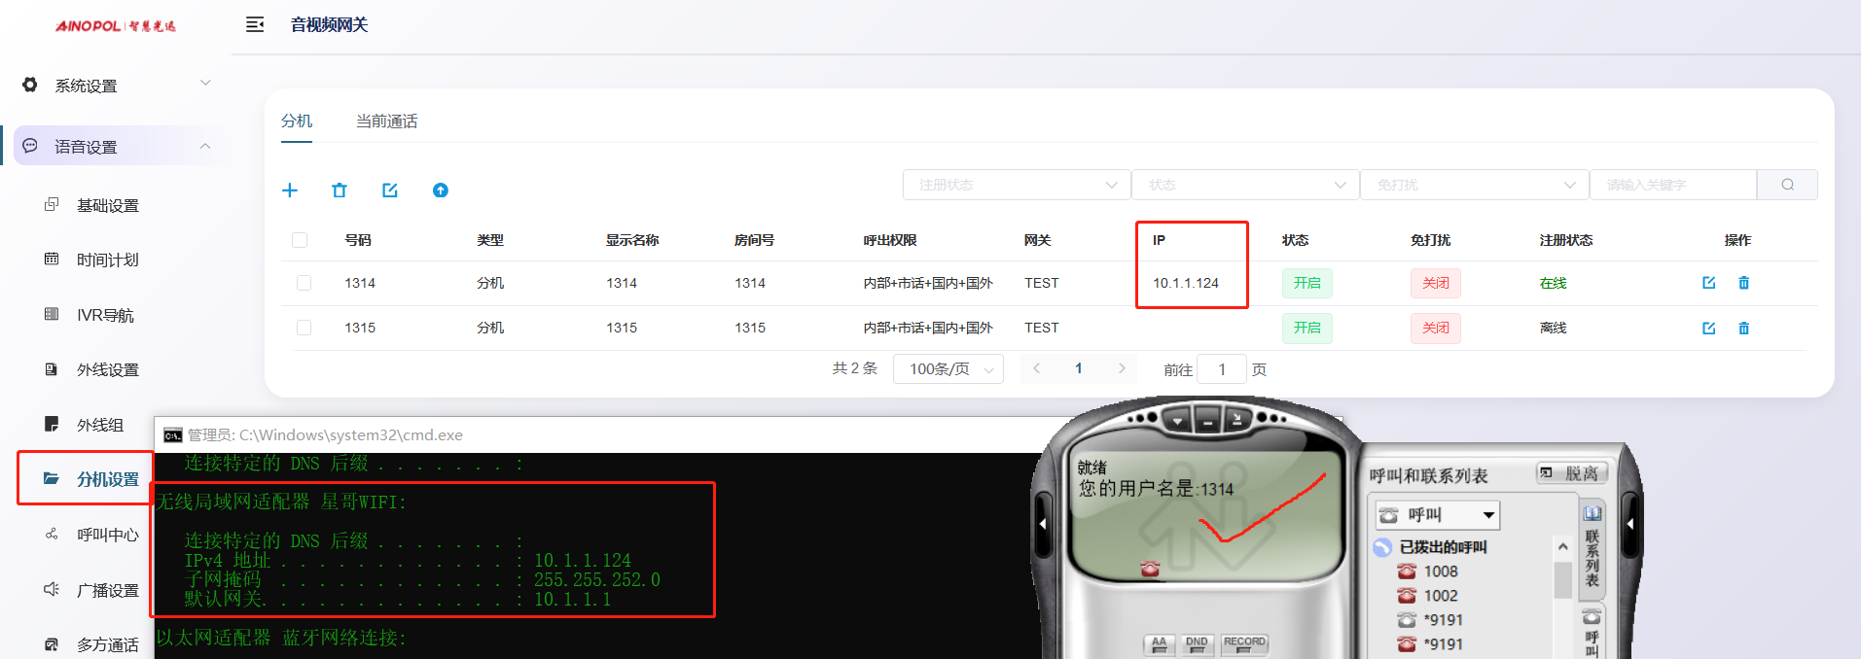Open 呼叫中心 in the sidebar
Viewport: 1861px width, 659px height.
click(107, 535)
